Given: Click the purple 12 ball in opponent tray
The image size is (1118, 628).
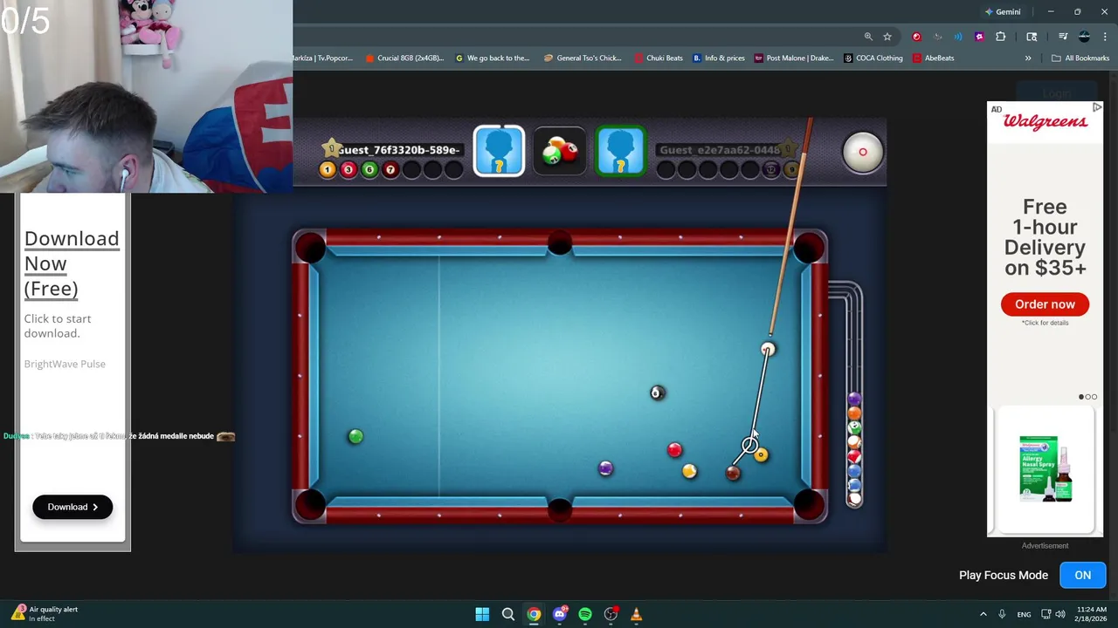Looking at the screenshot, I should pos(770,170).
